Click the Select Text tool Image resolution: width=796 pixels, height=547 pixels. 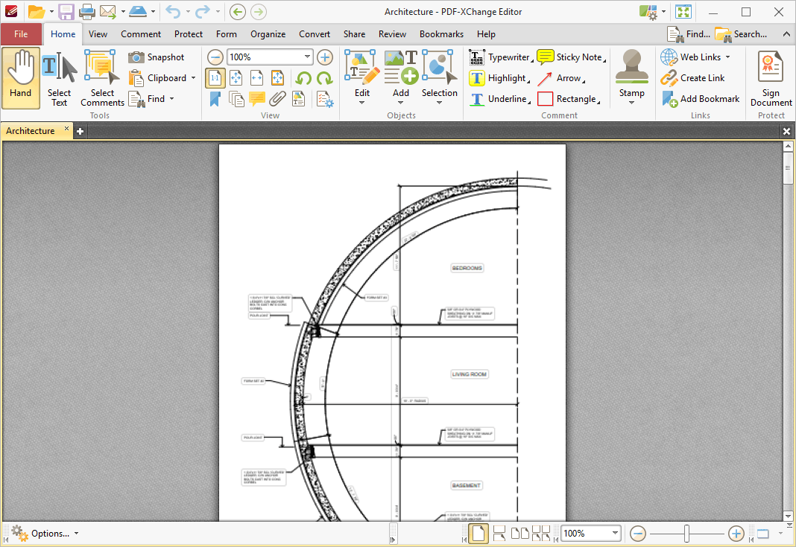pyautogui.click(x=60, y=78)
